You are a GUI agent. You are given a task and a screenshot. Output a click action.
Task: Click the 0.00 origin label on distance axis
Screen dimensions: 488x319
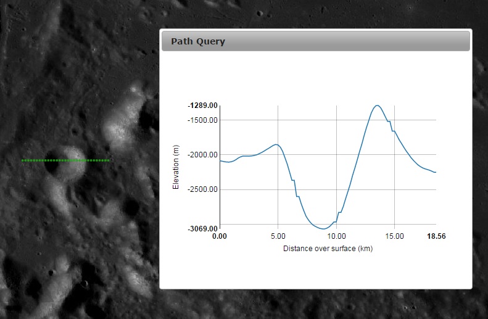tap(220, 236)
